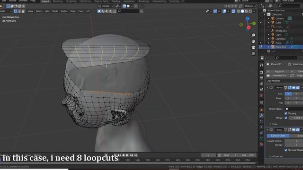The width and height of the screenshot is (303, 170).
Task: Select edge select mode icon
Action: tap(19, 11)
